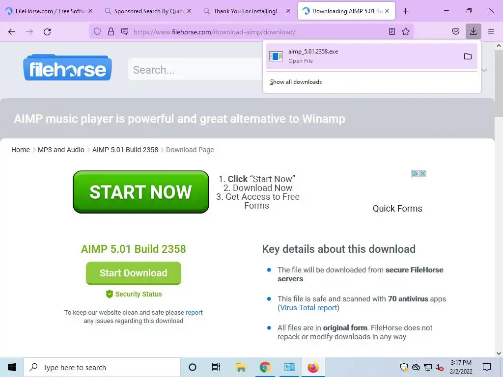503x377 pixels.
Task: Click the muted volume tray icon
Action: point(440,367)
